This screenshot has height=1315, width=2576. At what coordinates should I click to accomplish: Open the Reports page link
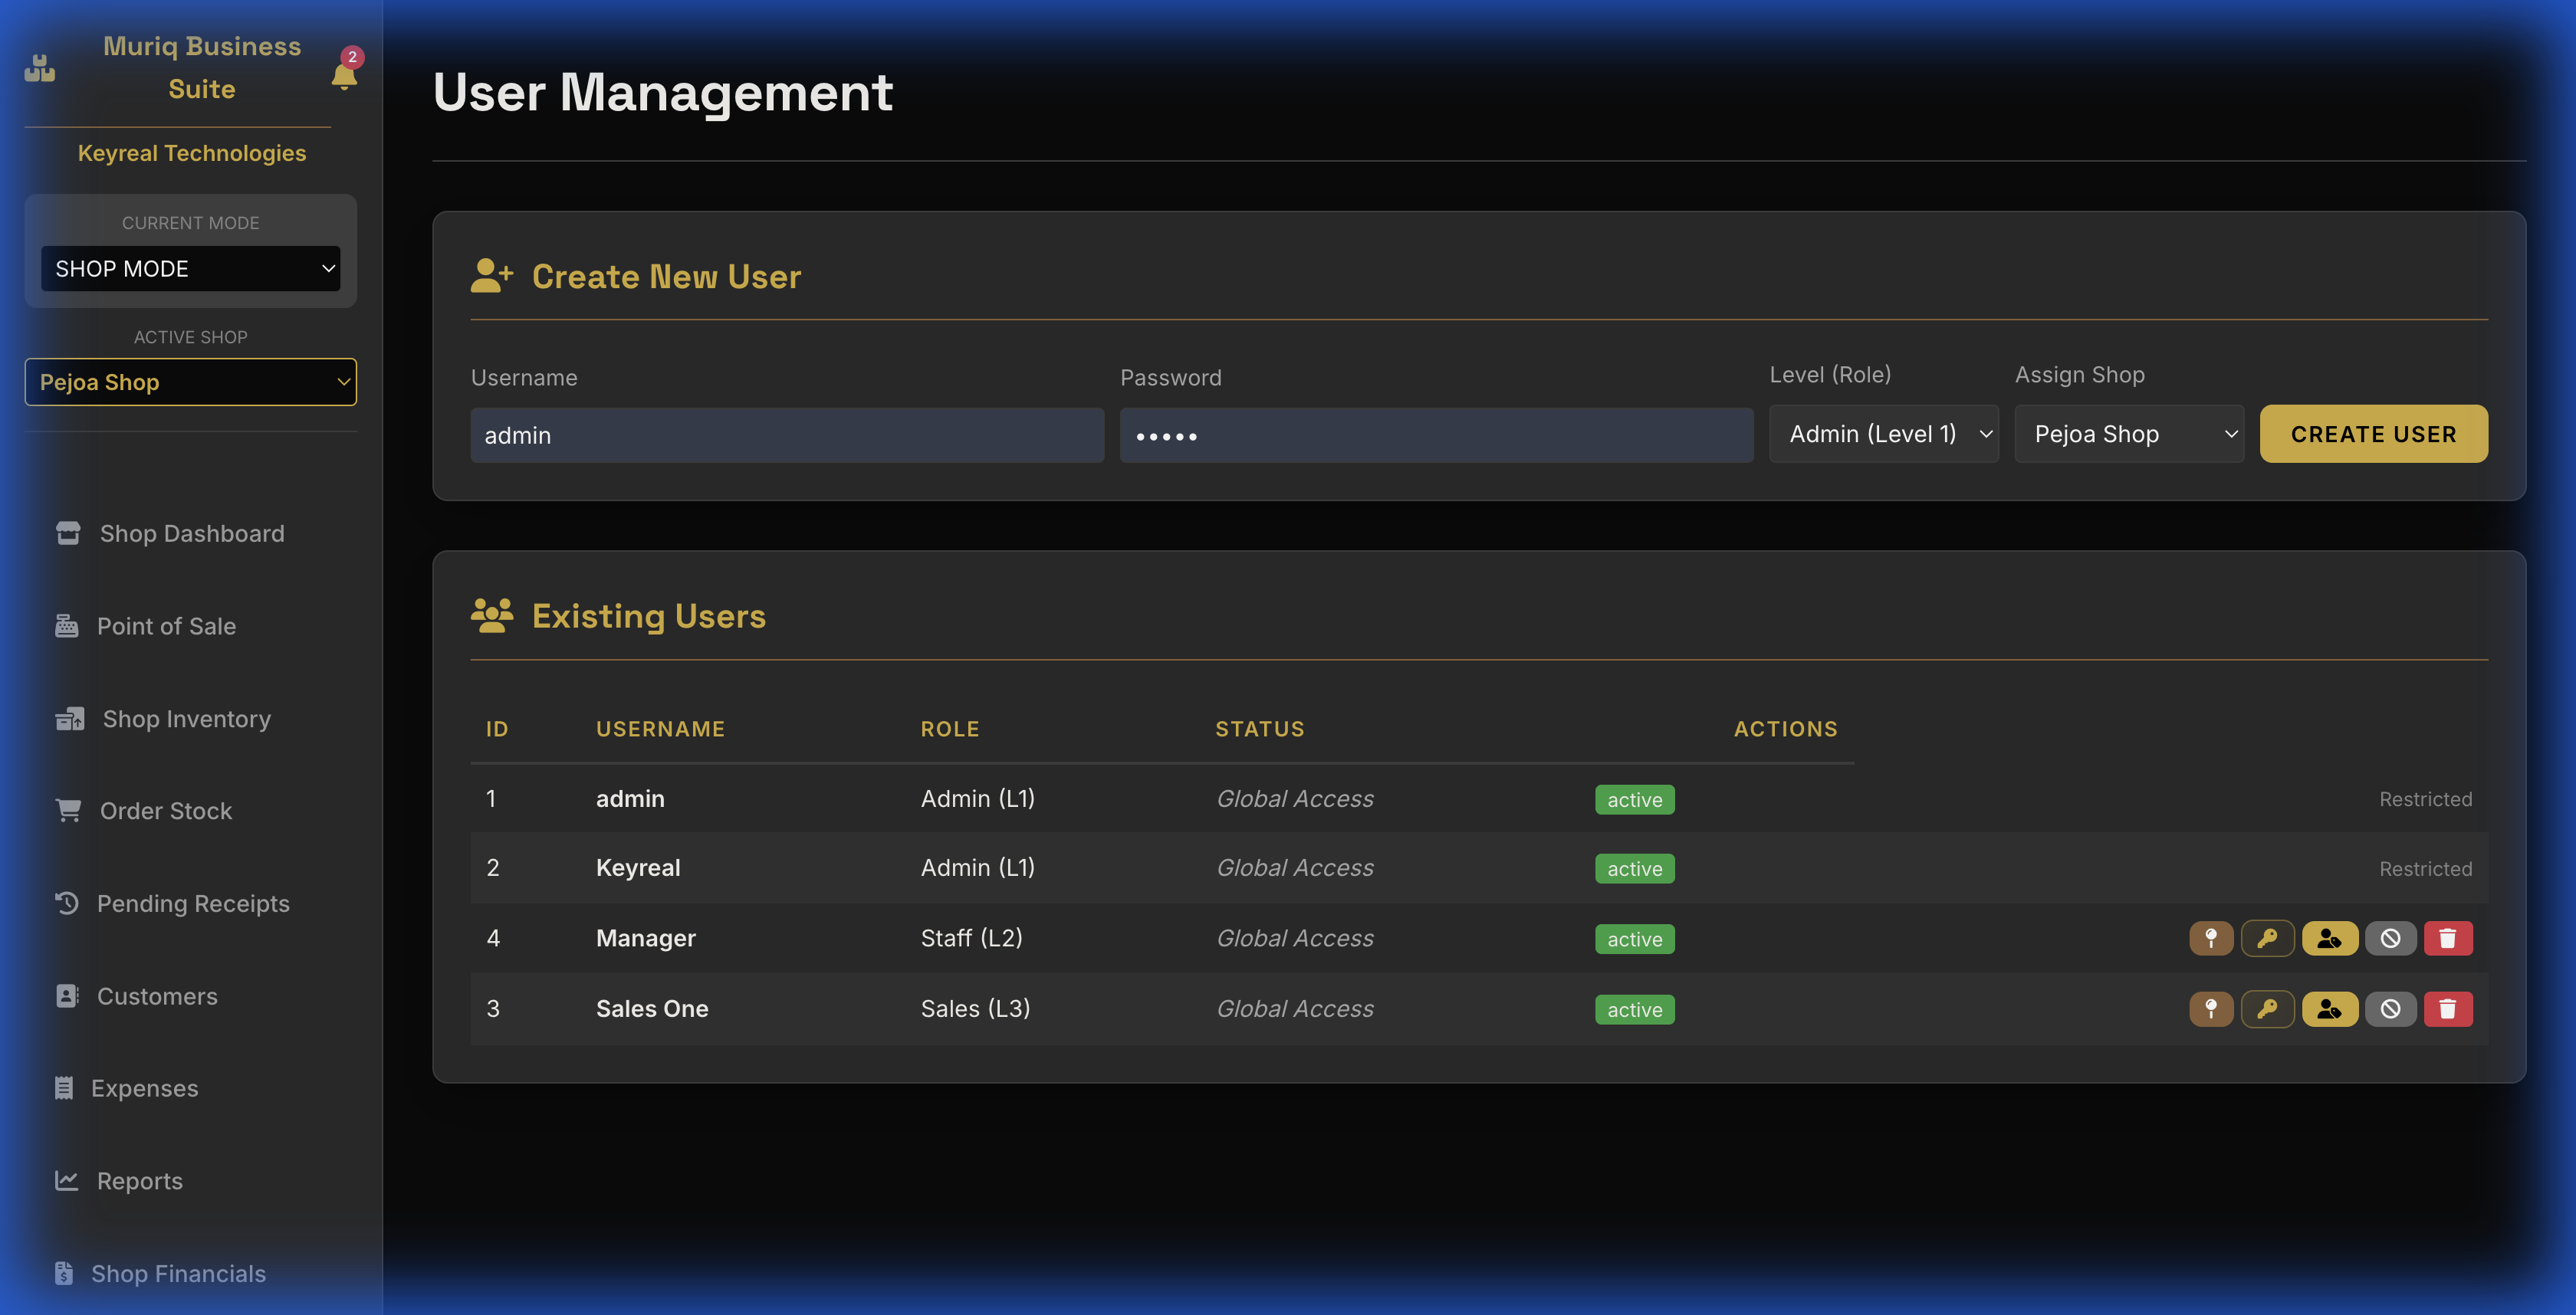click(x=139, y=1182)
